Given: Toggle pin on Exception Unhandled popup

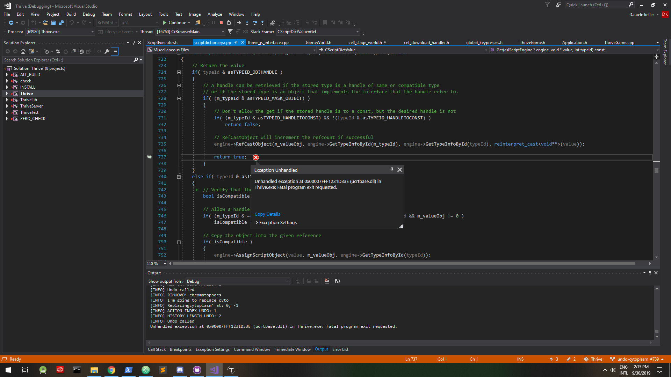Looking at the screenshot, I should [392, 170].
